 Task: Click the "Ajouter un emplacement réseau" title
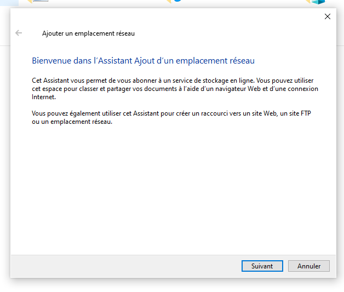(x=88, y=33)
